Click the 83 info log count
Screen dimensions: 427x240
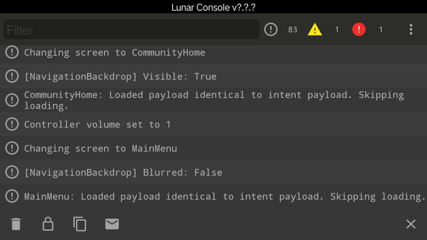pos(293,29)
